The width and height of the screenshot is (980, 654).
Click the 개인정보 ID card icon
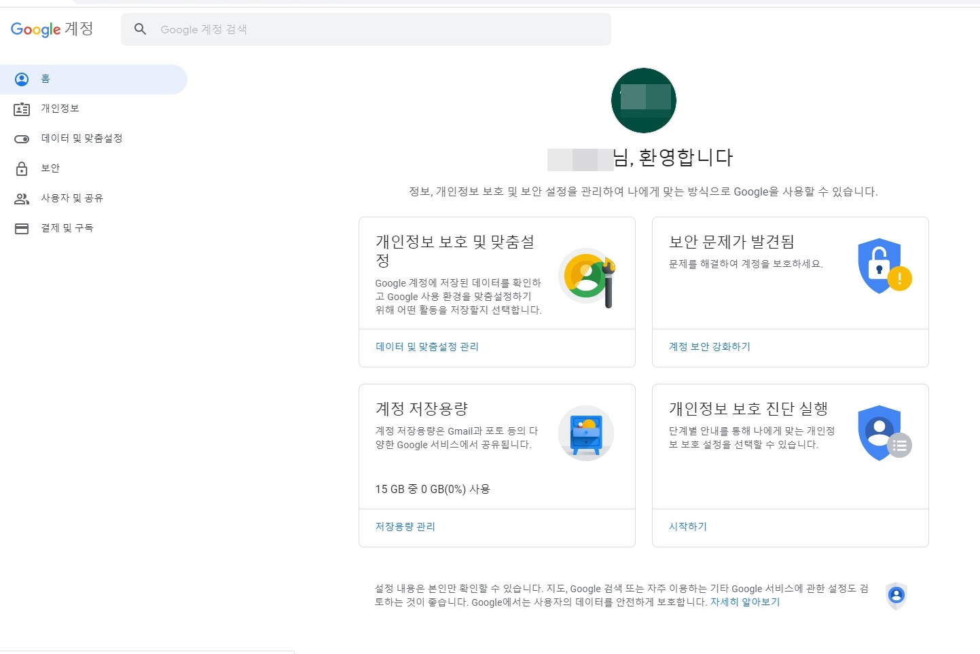pyautogui.click(x=22, y=109)
